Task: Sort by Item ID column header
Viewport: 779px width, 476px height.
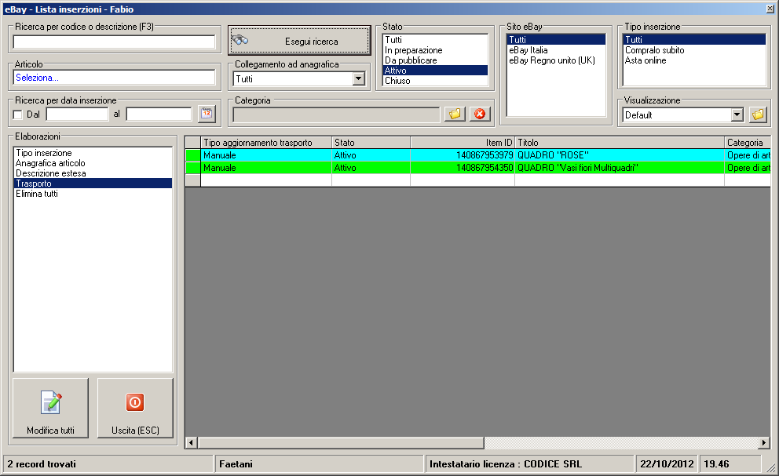Action: coord(463,143)
